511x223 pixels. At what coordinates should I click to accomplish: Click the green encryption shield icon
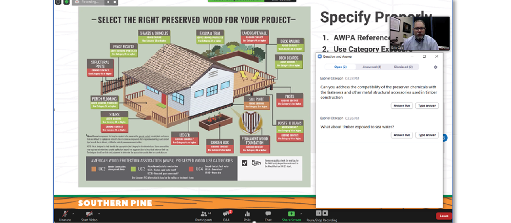point(67,2)
